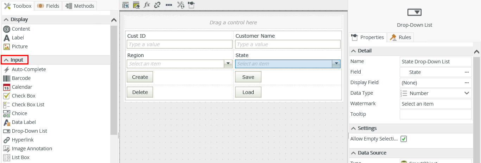Screen dimensions: 481x163
Task: Choose the Picture control under Display
Action: [19, 46]
